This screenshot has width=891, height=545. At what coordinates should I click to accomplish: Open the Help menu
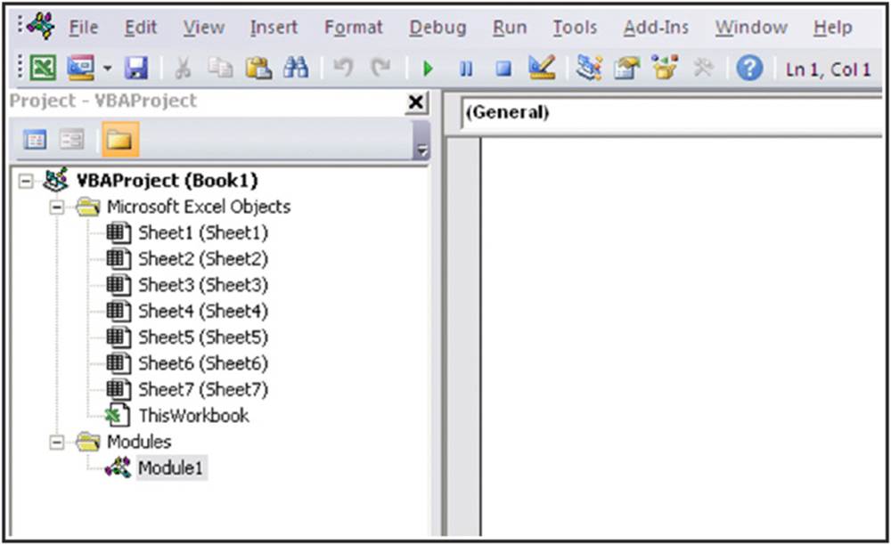(x=832, y=28)
